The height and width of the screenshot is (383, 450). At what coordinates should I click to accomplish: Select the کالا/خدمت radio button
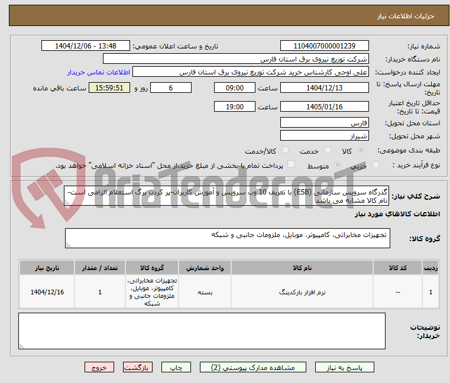click(285, 150)
